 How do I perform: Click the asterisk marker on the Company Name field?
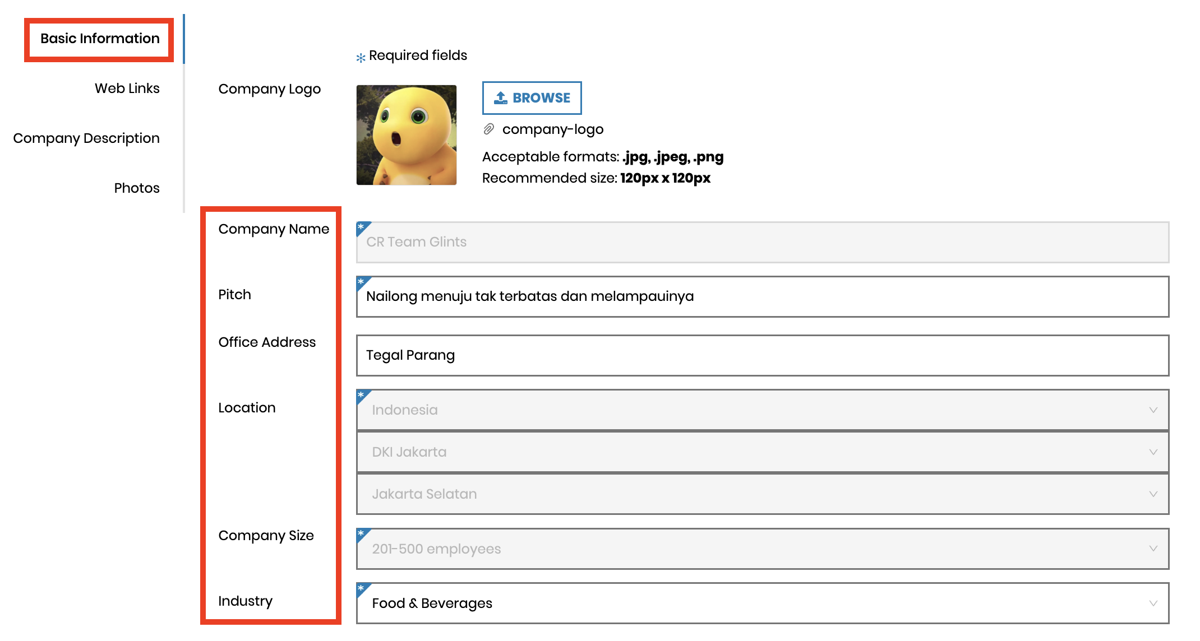click(362, 227)
